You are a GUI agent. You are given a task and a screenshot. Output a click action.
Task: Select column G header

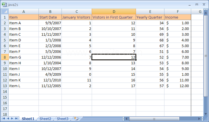(x=197, y=11)
